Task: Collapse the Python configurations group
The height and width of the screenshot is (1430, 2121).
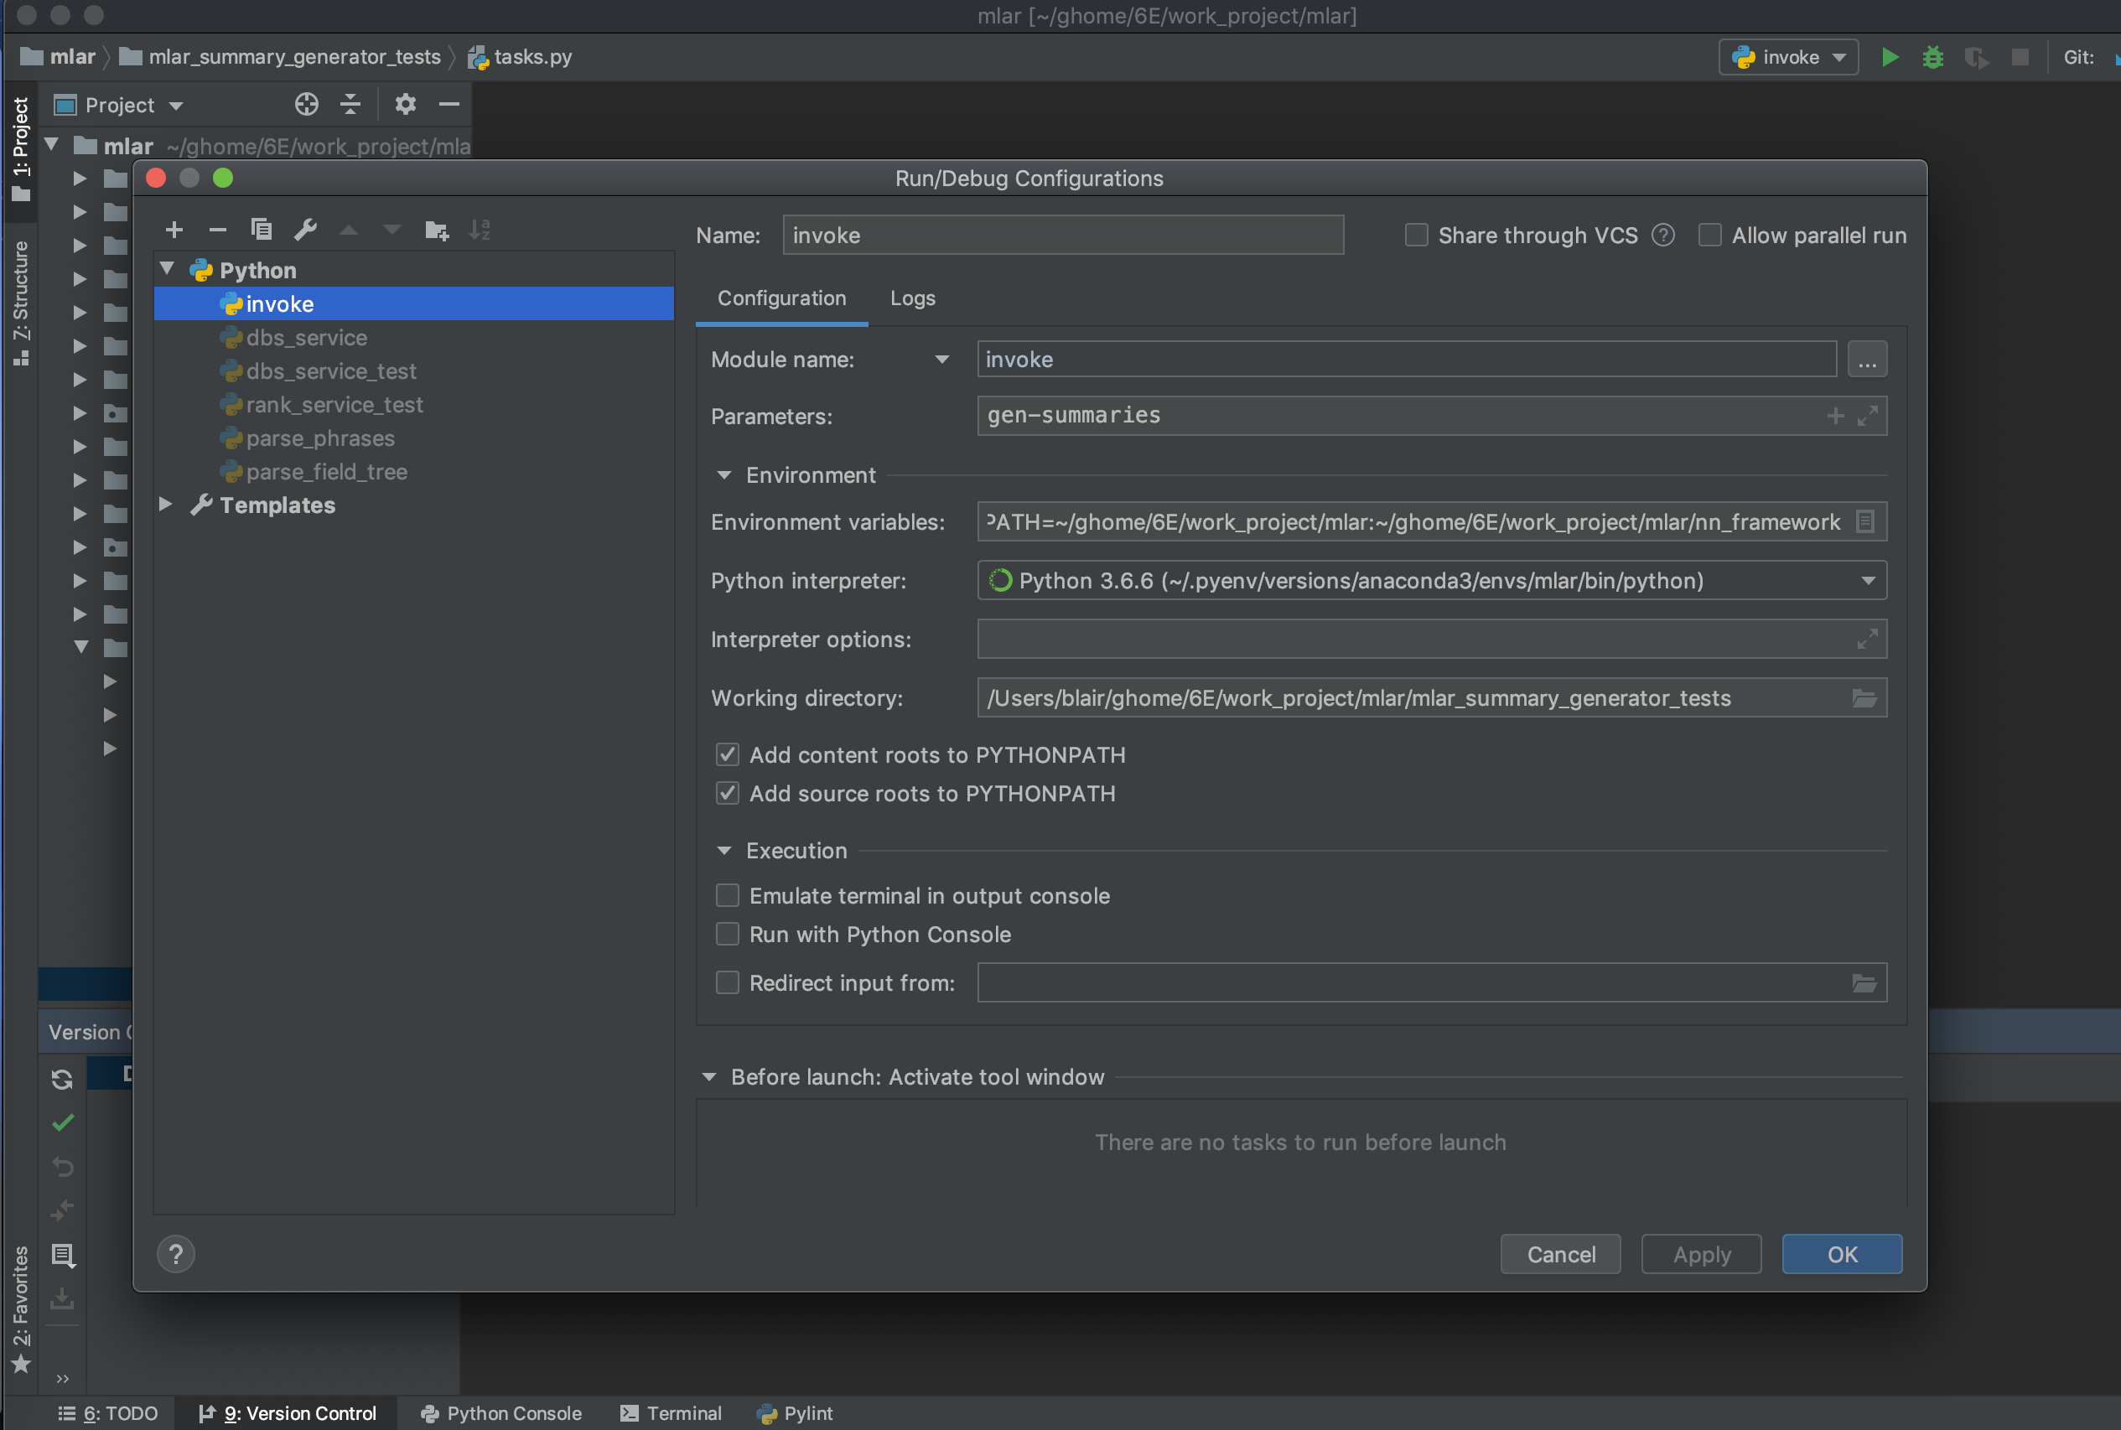Action: pyautogui.click(x=167, y=269)
